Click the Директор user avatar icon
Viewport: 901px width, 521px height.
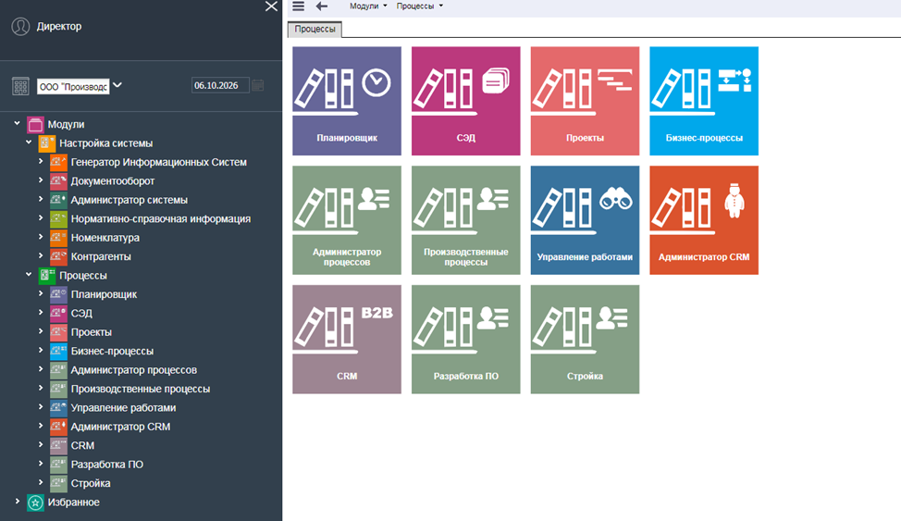point(20,27)
